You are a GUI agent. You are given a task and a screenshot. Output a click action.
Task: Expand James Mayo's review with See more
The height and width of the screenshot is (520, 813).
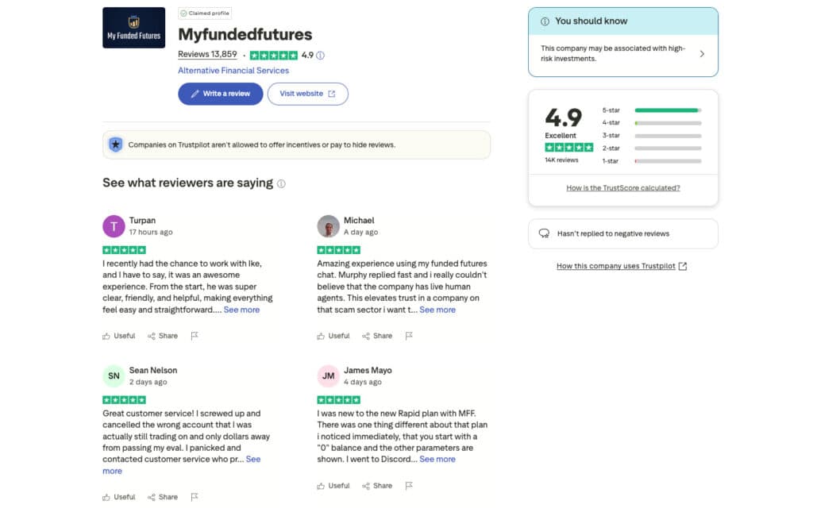437,459
